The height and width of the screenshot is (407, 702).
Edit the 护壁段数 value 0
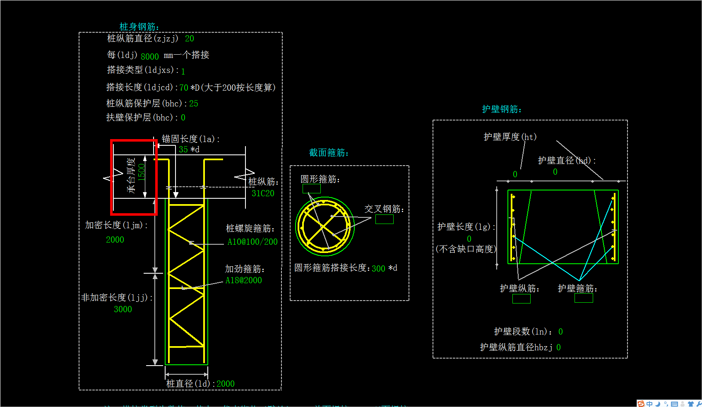[x=560, y=332]
